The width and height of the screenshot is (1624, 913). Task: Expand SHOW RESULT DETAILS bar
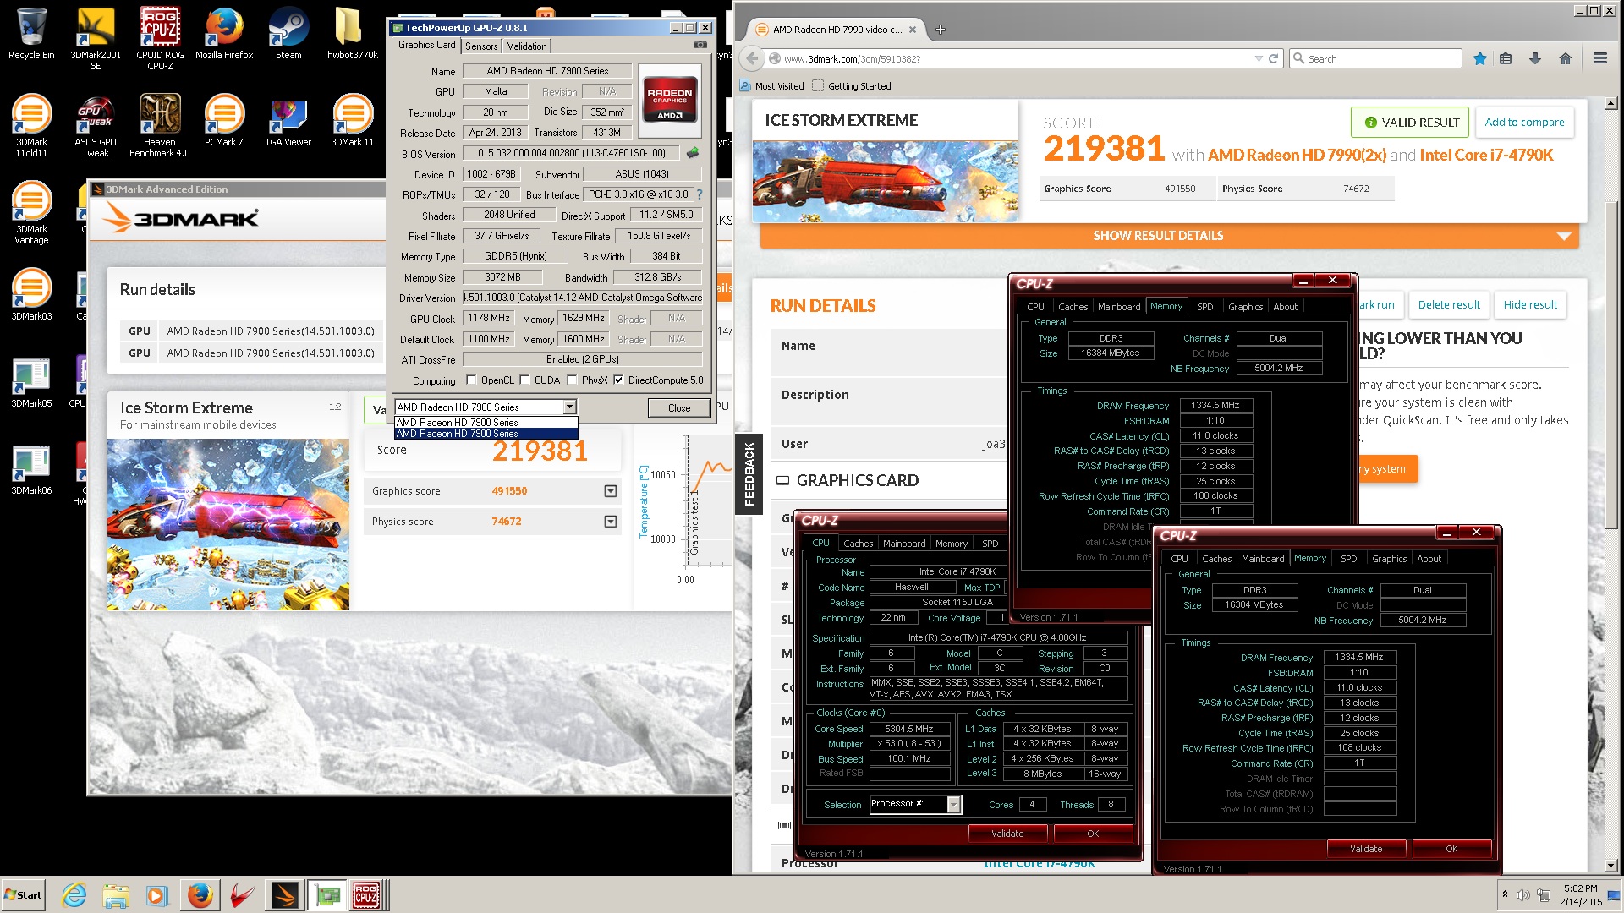tap(1169, 236)
